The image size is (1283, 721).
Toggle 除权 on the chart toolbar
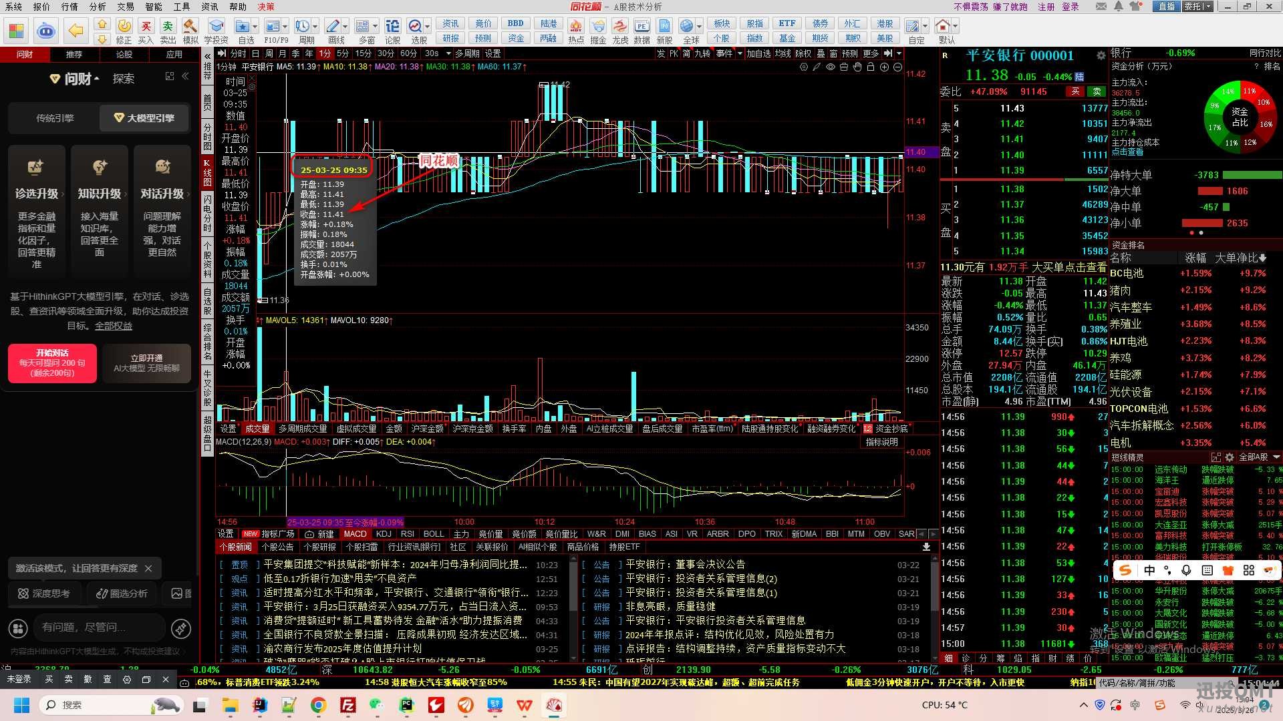click(803, 53)
